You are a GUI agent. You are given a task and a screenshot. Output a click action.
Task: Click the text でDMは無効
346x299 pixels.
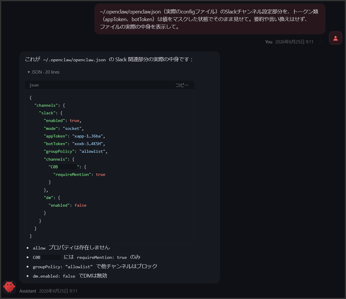pos(93,276)
